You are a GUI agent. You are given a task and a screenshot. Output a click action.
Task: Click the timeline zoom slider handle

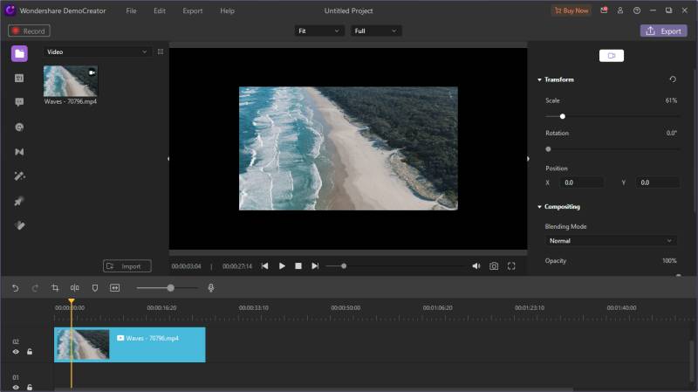[170, 288]
